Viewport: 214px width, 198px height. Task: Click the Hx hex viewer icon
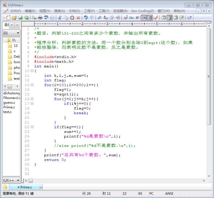pyautogui.click(x=132, y=18)
